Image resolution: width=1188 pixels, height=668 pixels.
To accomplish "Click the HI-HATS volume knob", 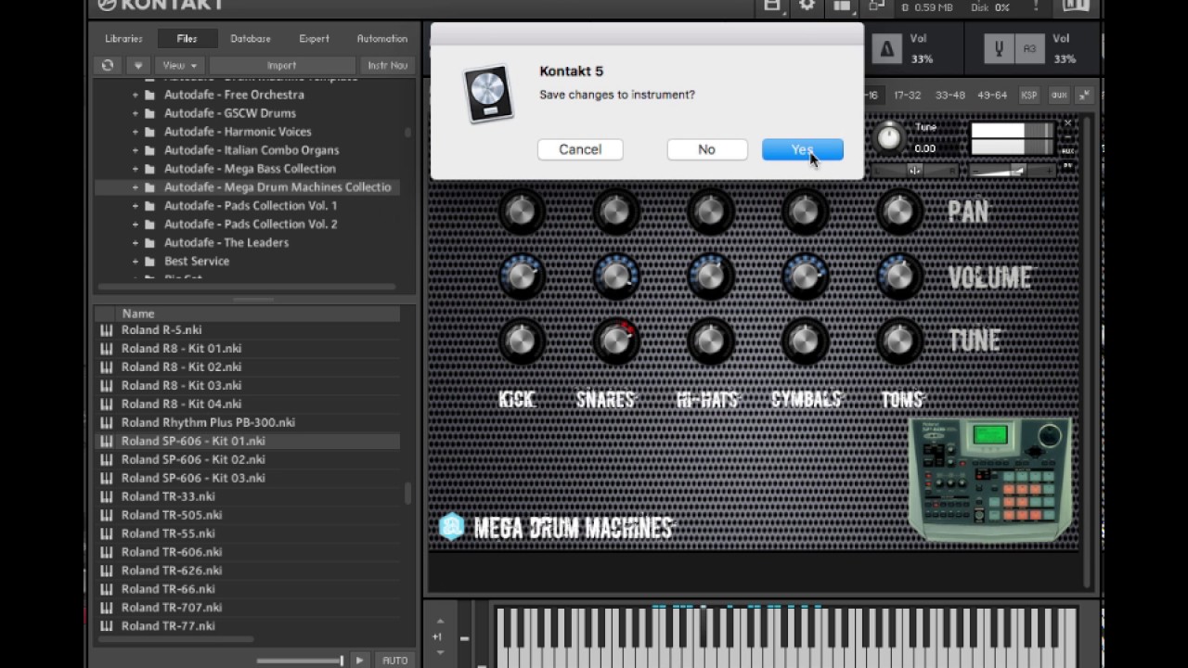I will click(710, 276).
